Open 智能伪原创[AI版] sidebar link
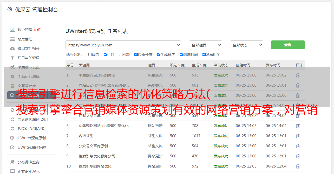334x174 pixels. coord(31,129)
